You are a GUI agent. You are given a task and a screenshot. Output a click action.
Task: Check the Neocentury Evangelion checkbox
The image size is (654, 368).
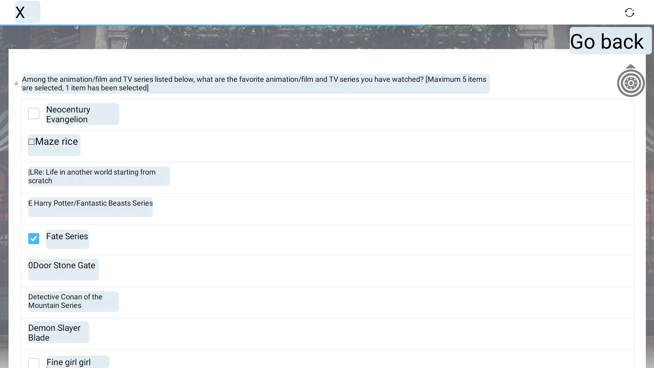coord(34,114)
